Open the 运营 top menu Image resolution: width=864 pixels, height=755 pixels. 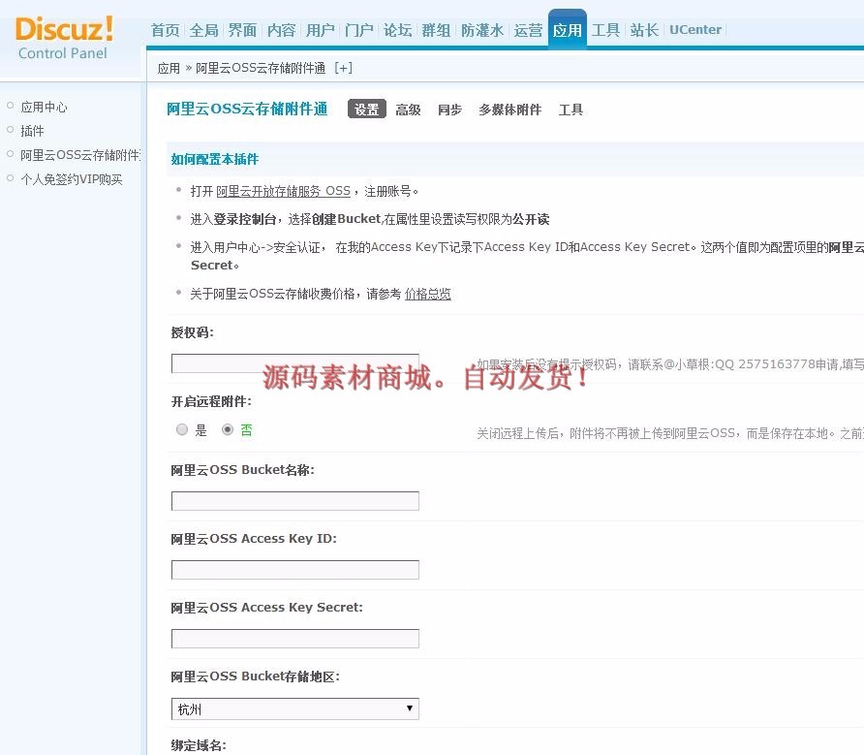(x=528, y=30)
